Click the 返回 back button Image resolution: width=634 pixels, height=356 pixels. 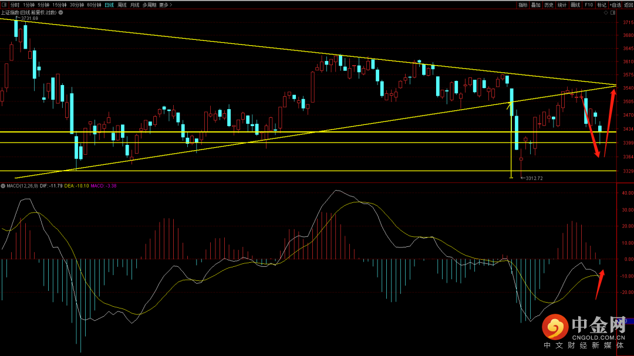click(x=628, y=5)
